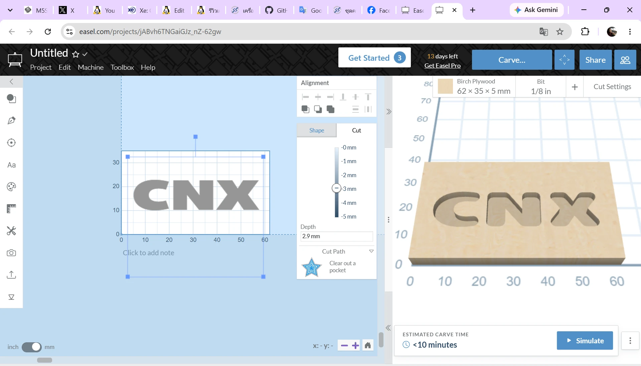Click the camera image trace icon

tap(11, 253)
